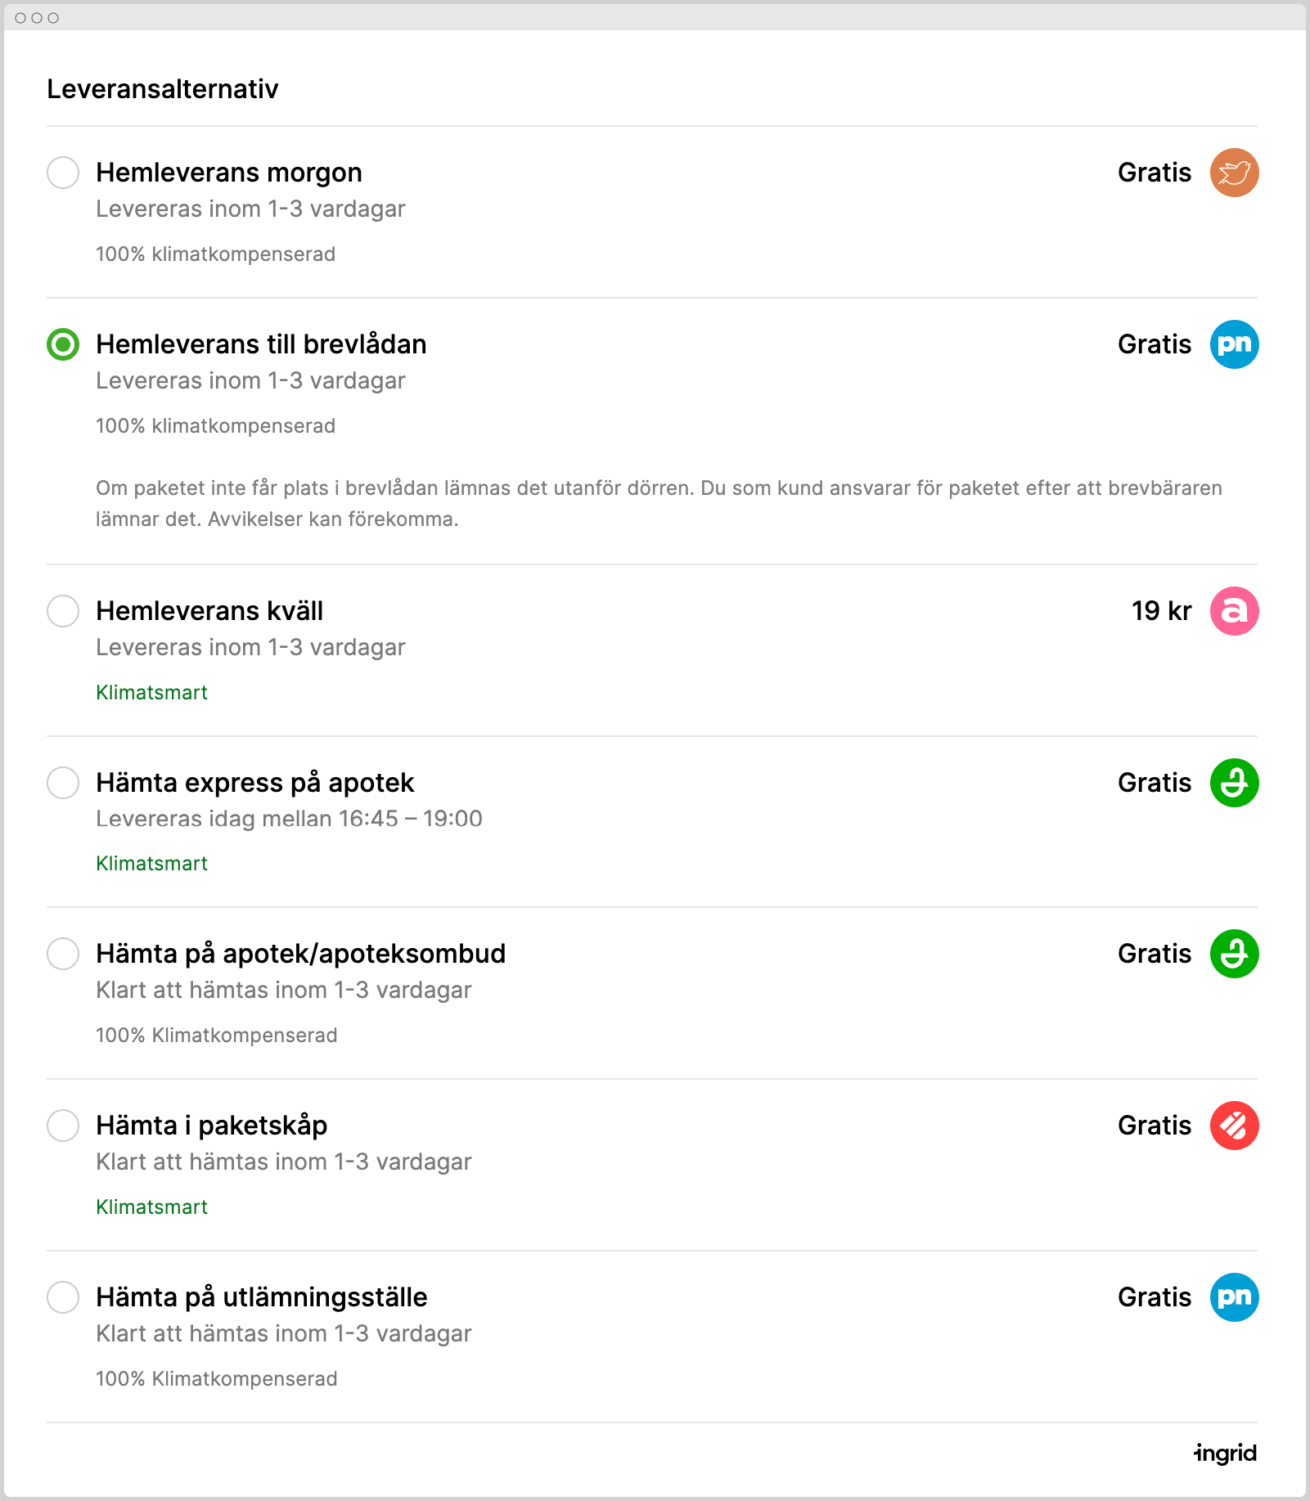Click the Hämta express på apotek title

pos(254,783)
